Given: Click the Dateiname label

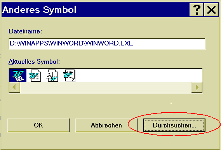Looking at the screenshot, I should click(25, 31).
